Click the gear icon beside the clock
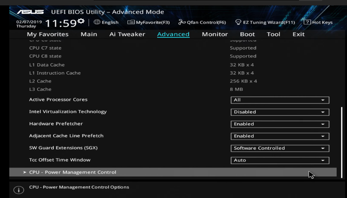 (81, 21)
